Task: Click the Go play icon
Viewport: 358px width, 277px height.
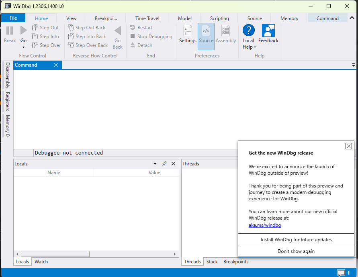Action: pos(23,31)
